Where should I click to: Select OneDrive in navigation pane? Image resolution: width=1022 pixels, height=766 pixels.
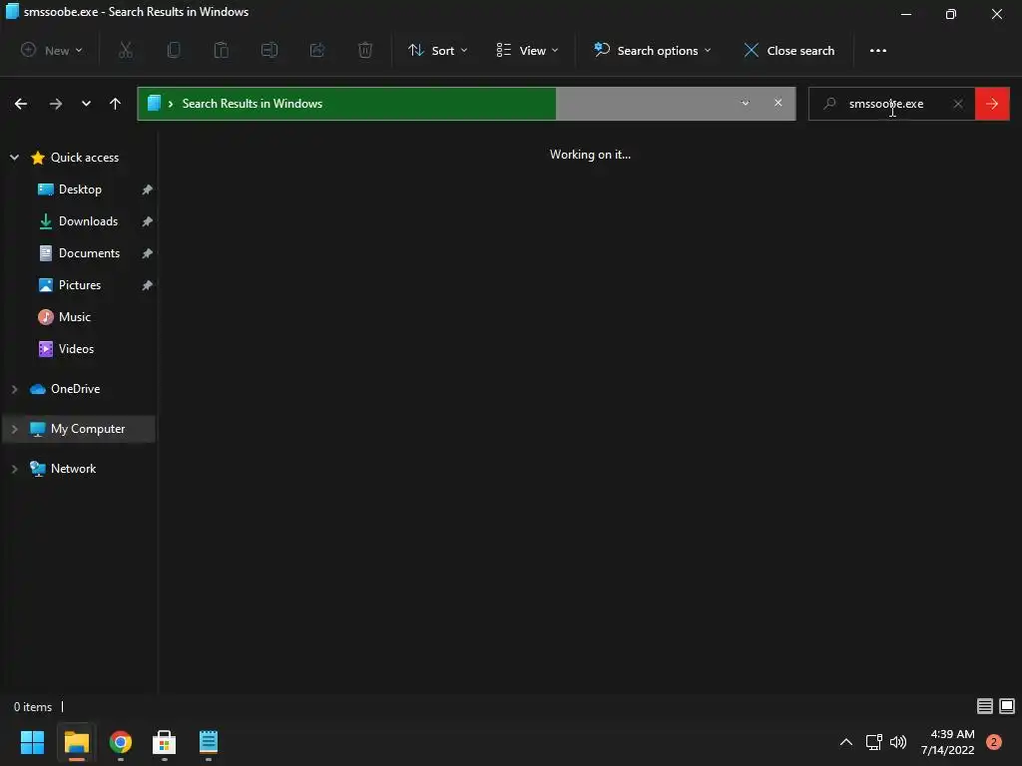point(76,389)
